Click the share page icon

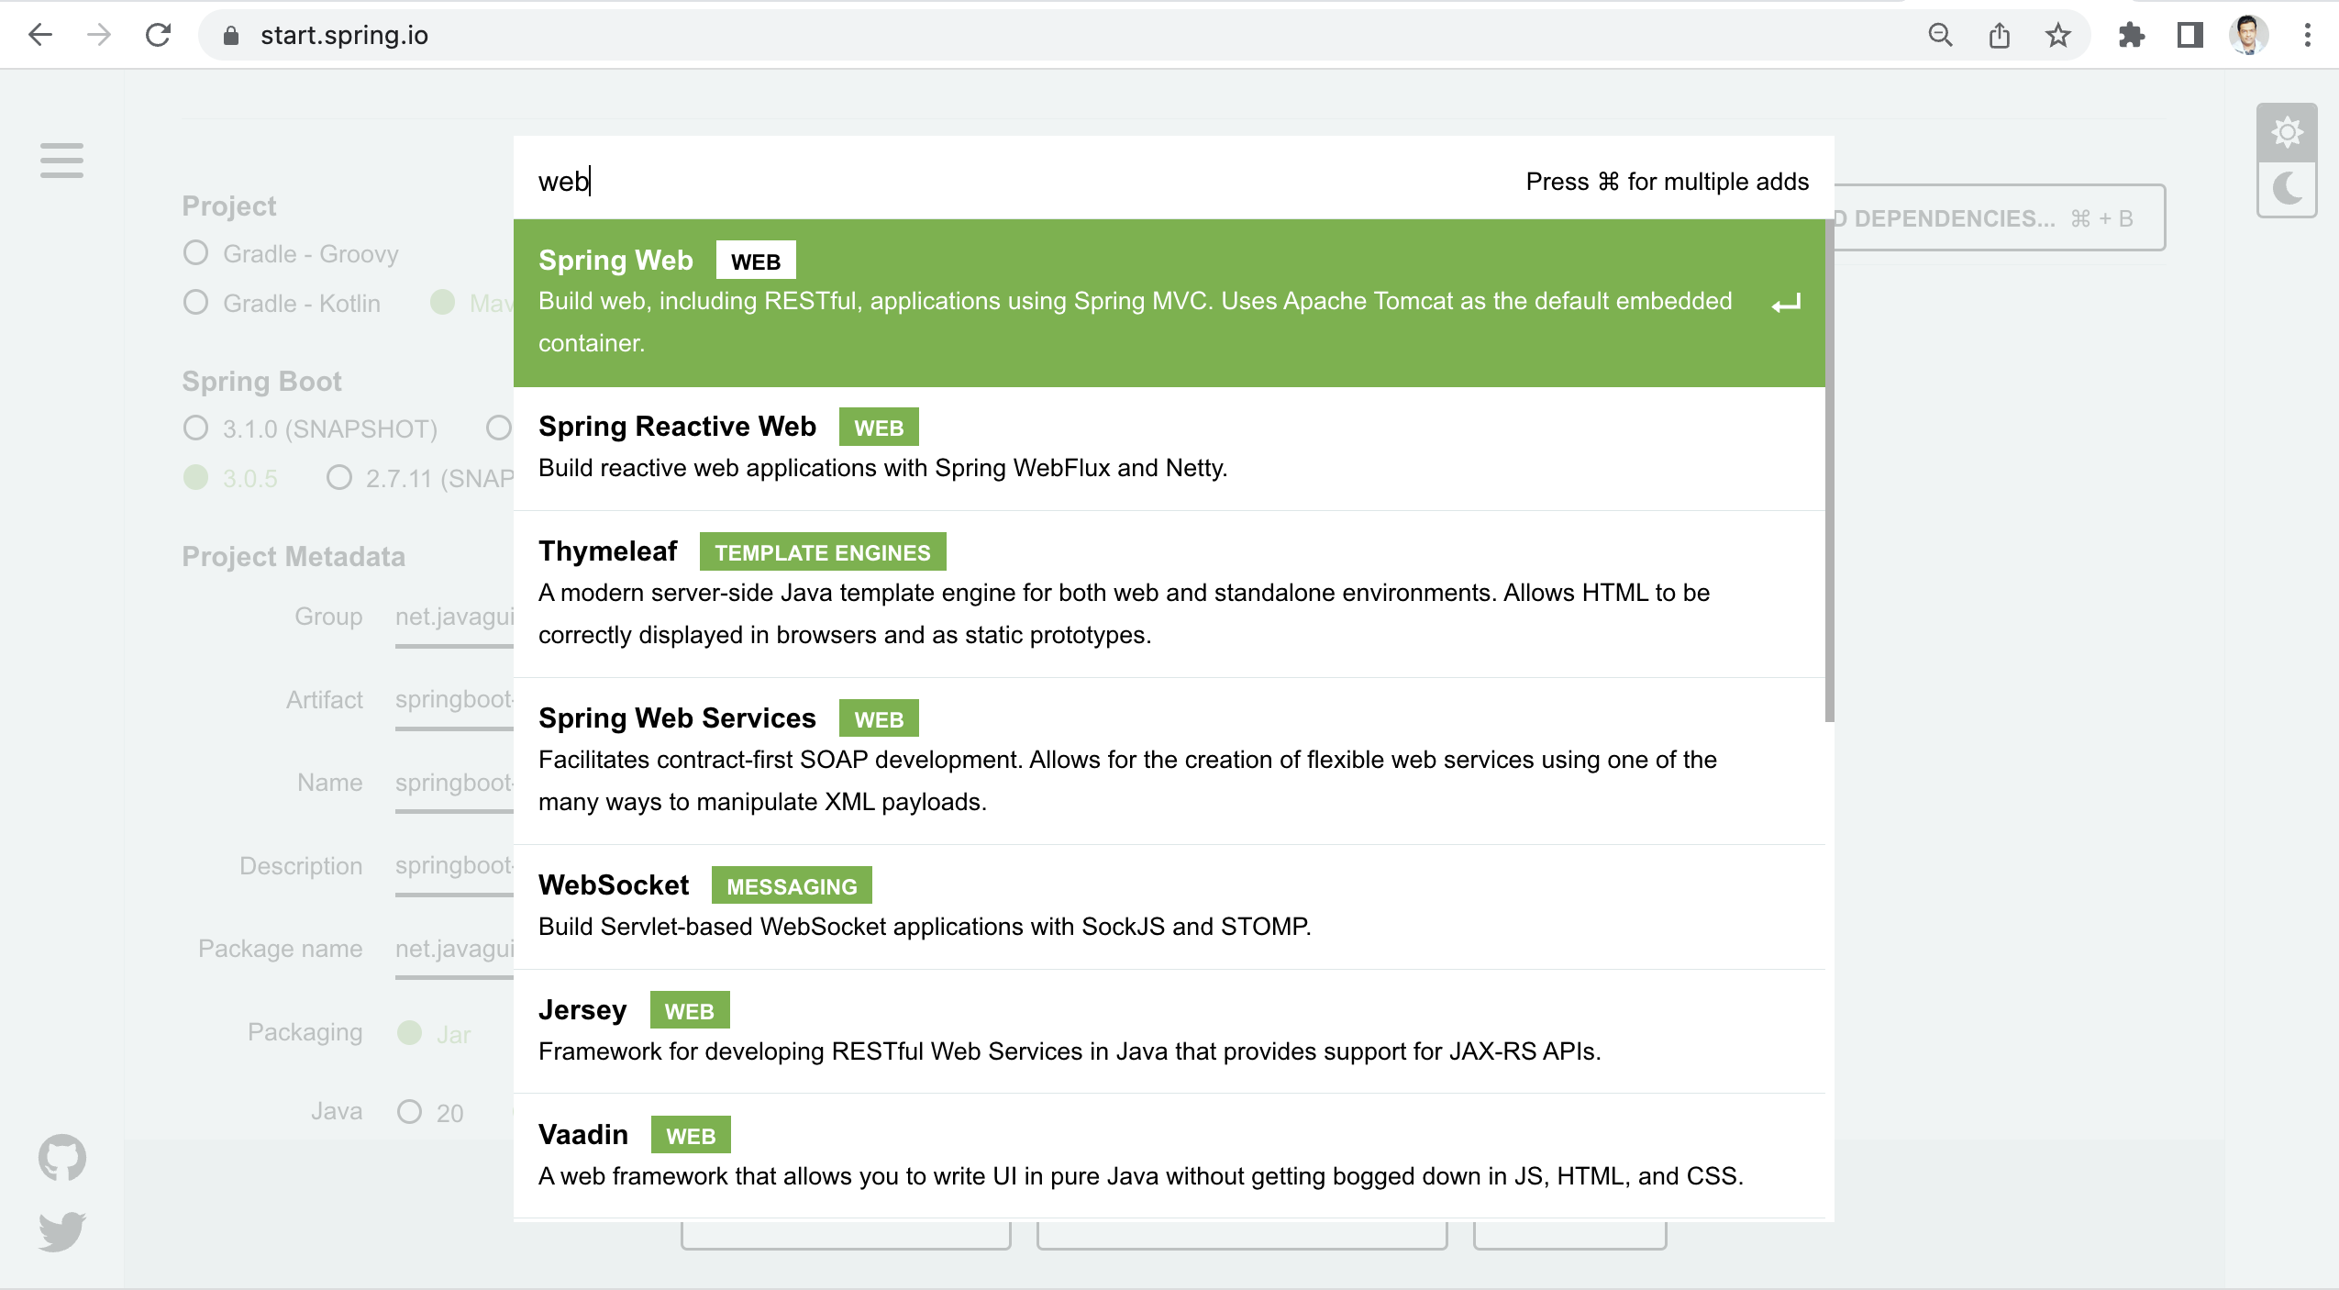click(x=2000, y=35)
